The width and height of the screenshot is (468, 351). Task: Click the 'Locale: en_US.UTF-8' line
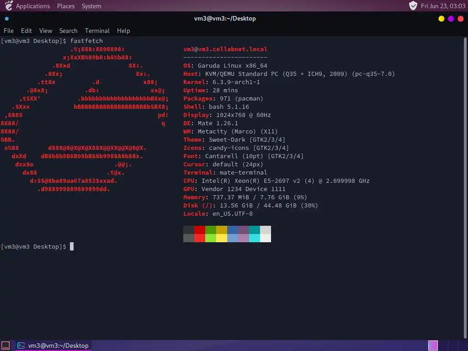point(218,214)
